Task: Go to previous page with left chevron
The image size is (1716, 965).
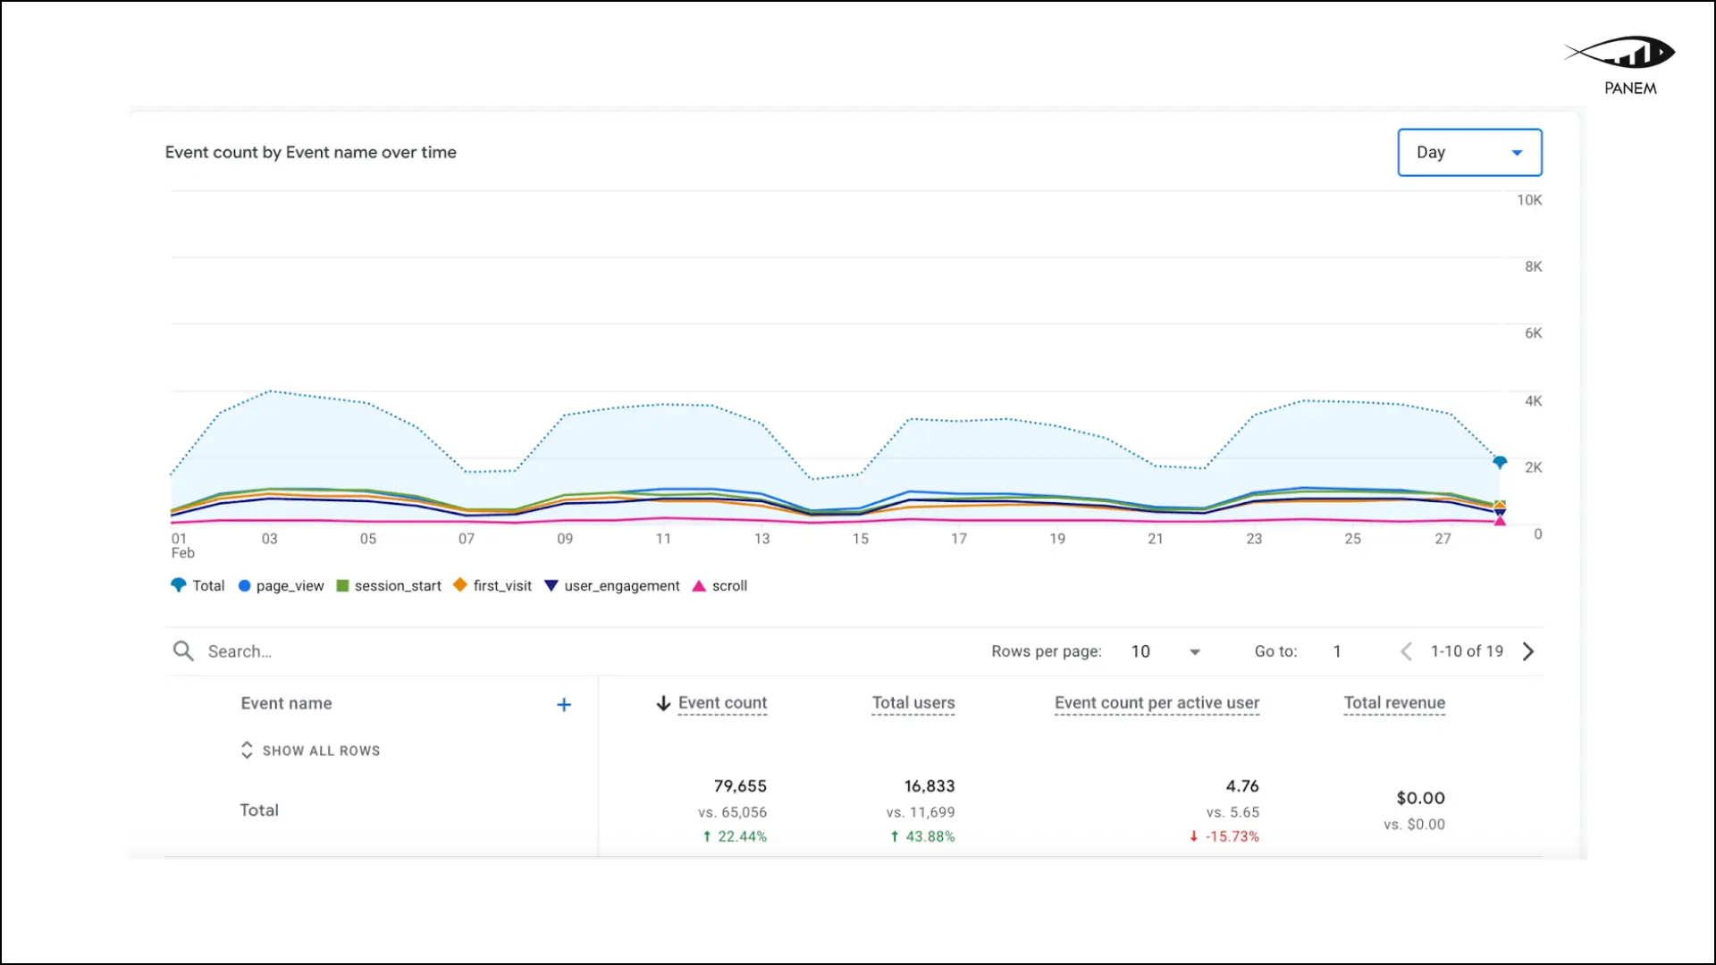Action: (x=1406, y=651)
